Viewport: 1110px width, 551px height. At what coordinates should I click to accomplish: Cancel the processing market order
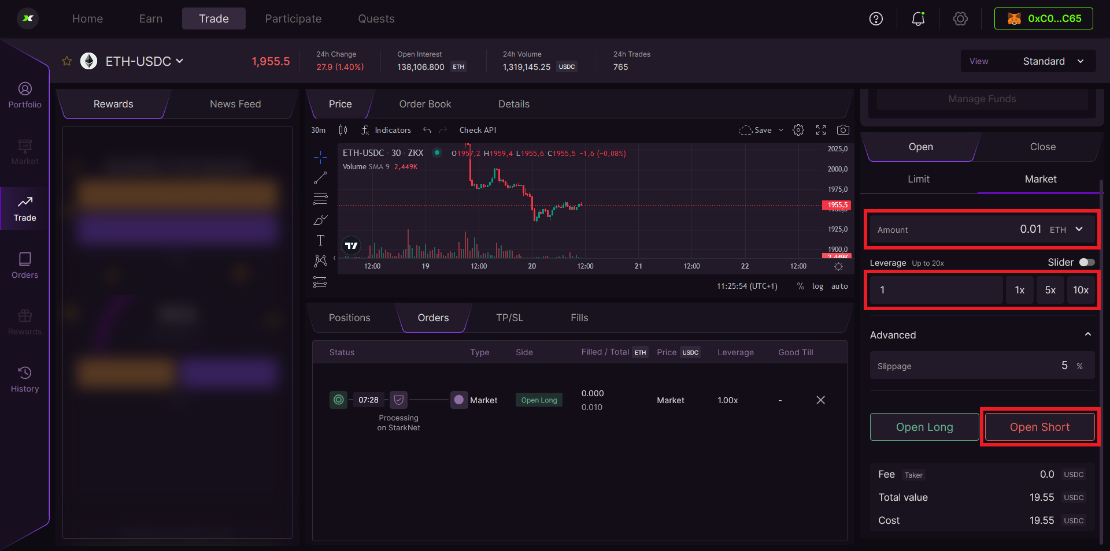tap(820, 400)
